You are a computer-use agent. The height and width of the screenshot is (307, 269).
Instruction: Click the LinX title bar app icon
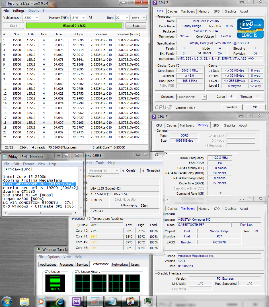(x=3, y=3)
